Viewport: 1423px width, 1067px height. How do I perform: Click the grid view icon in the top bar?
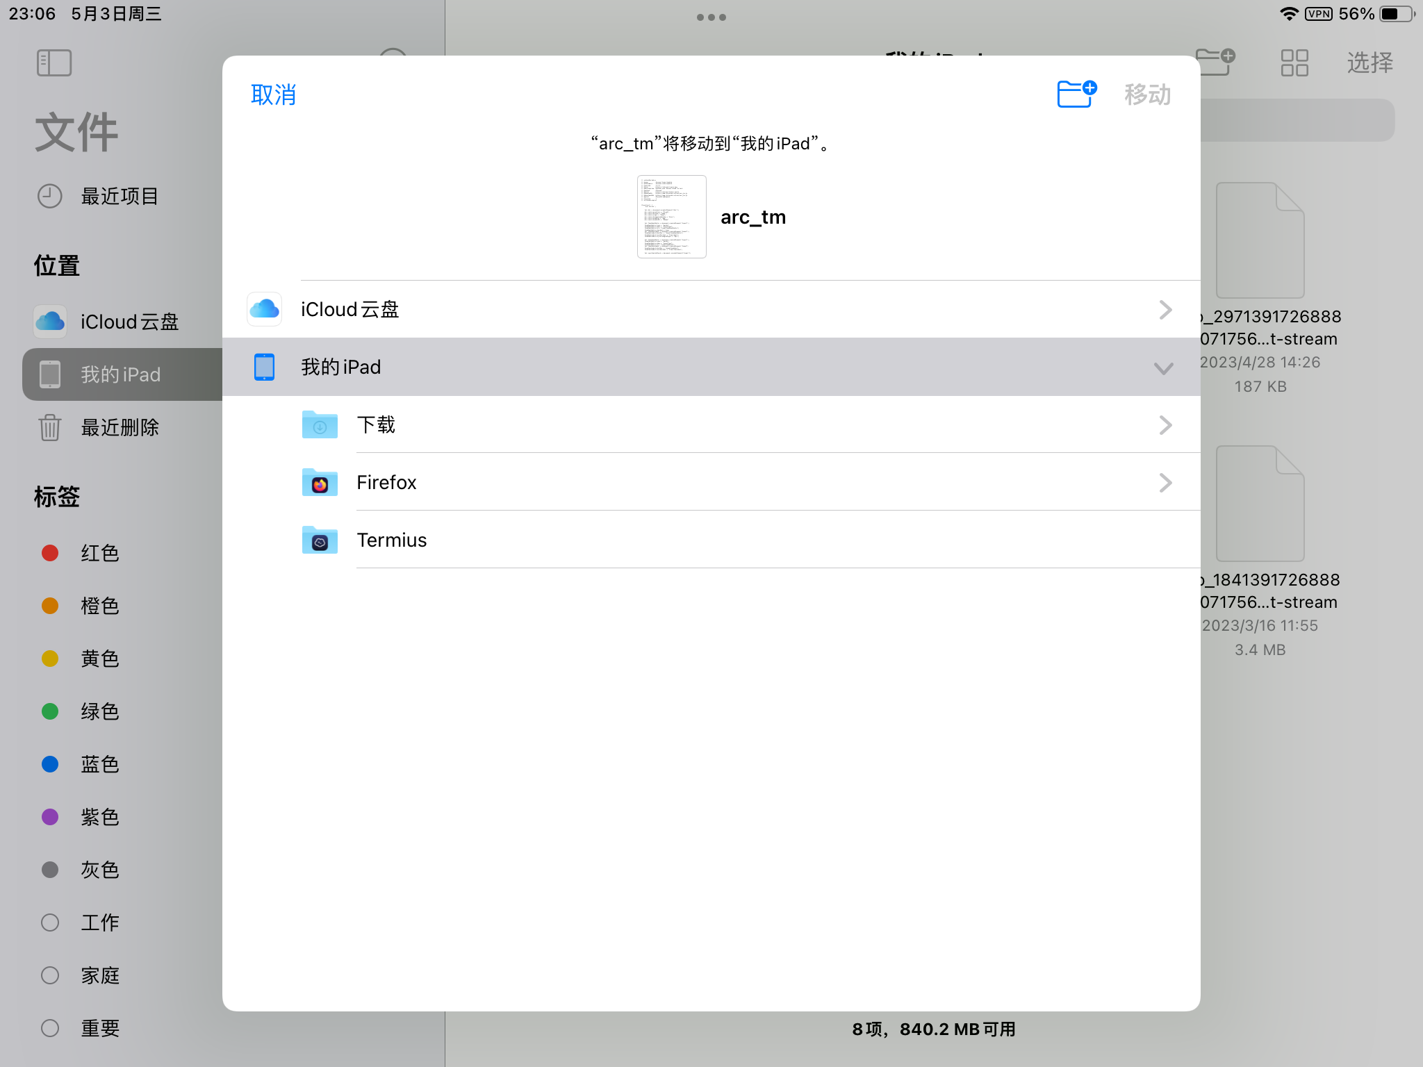coord(1294,63)
